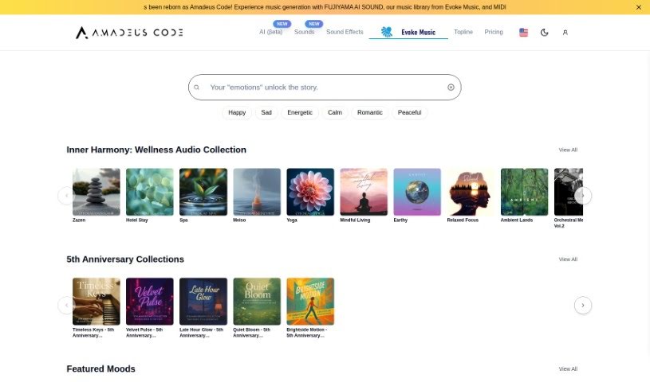View all Inner Harmony wellness collections
Screen dimensions: 650x382
click(x=568, y=150)
